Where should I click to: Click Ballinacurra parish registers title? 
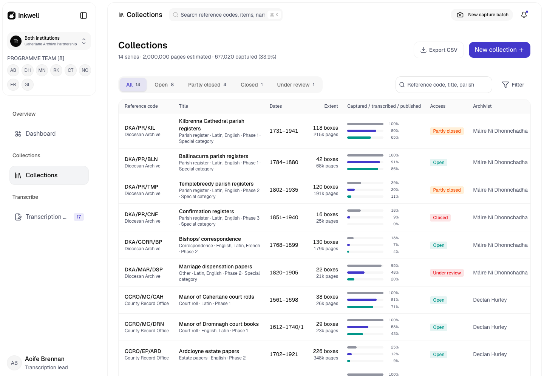tap(213, 156)
